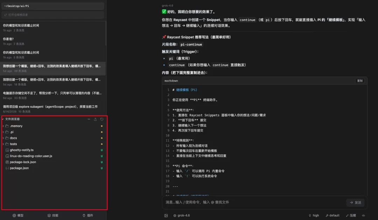The height and width of the screenshot is (220, 378).
Task: Expand the .pi folder chevron
Action: point(3,132)
